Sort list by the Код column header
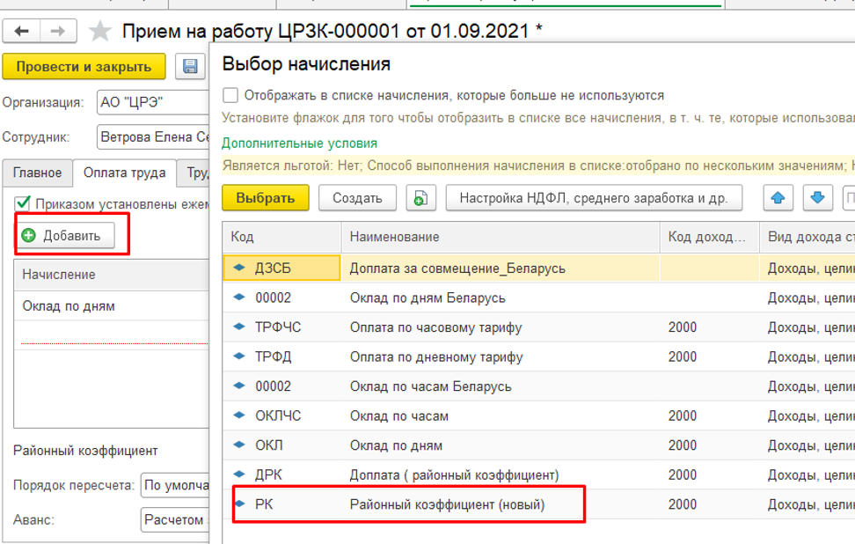The width and height of the screenshot is (855, 544). tap(281, 237)
